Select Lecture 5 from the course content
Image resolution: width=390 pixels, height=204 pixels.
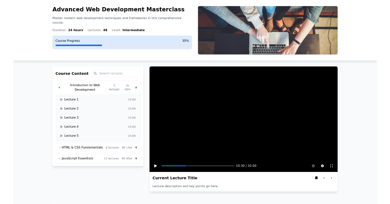click(71, 136)
